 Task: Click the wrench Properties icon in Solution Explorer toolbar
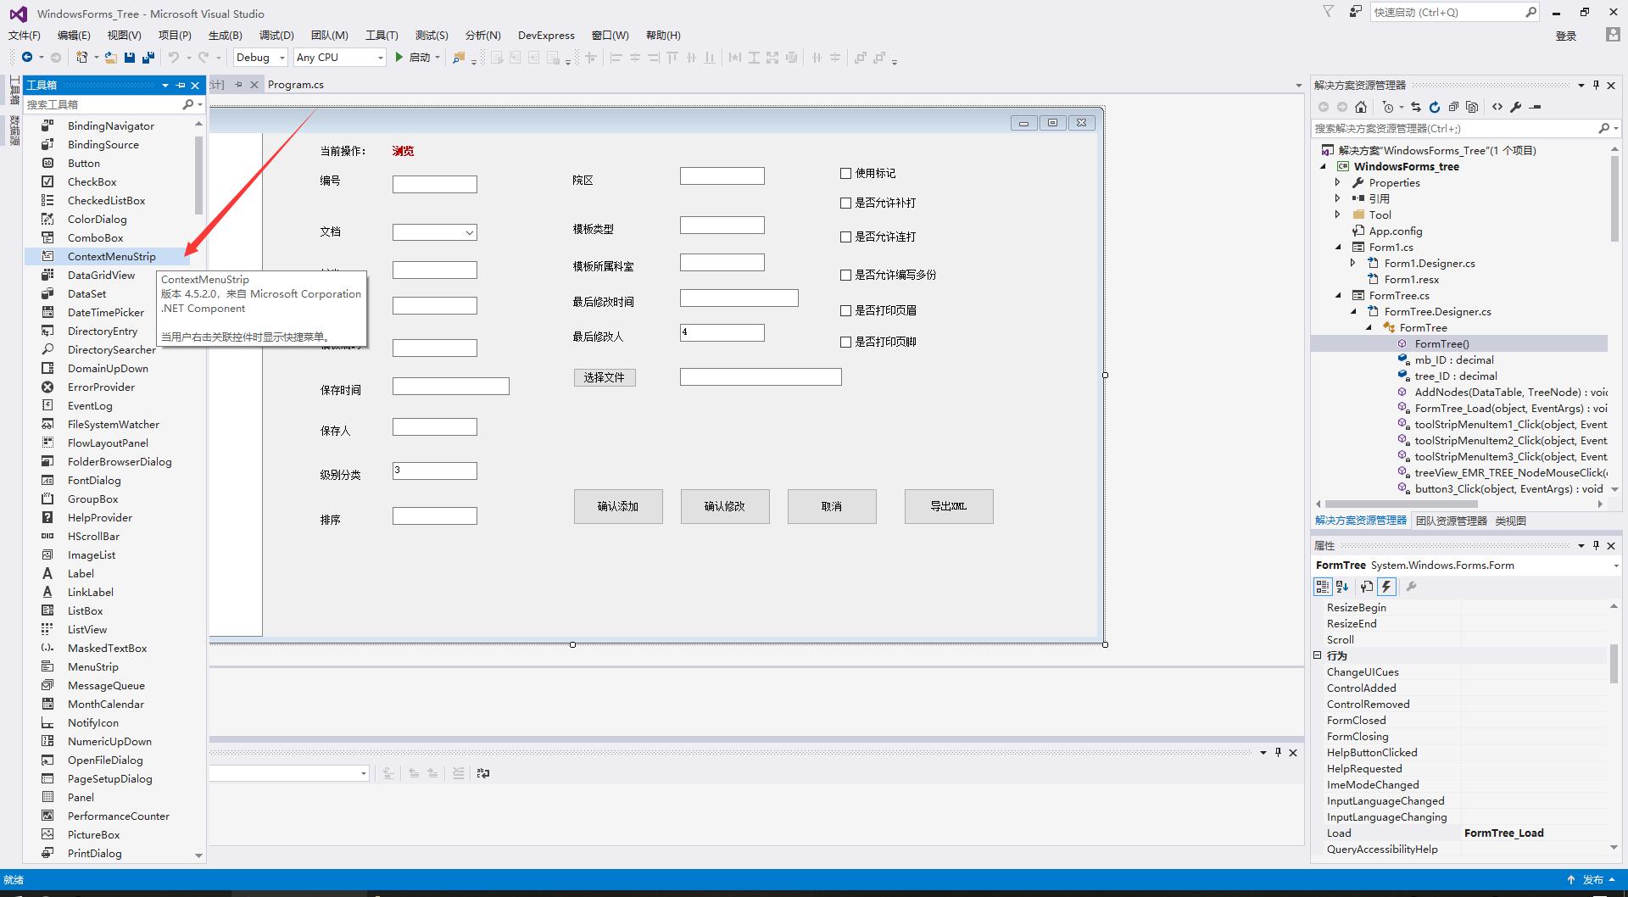tap(1516, 107)
